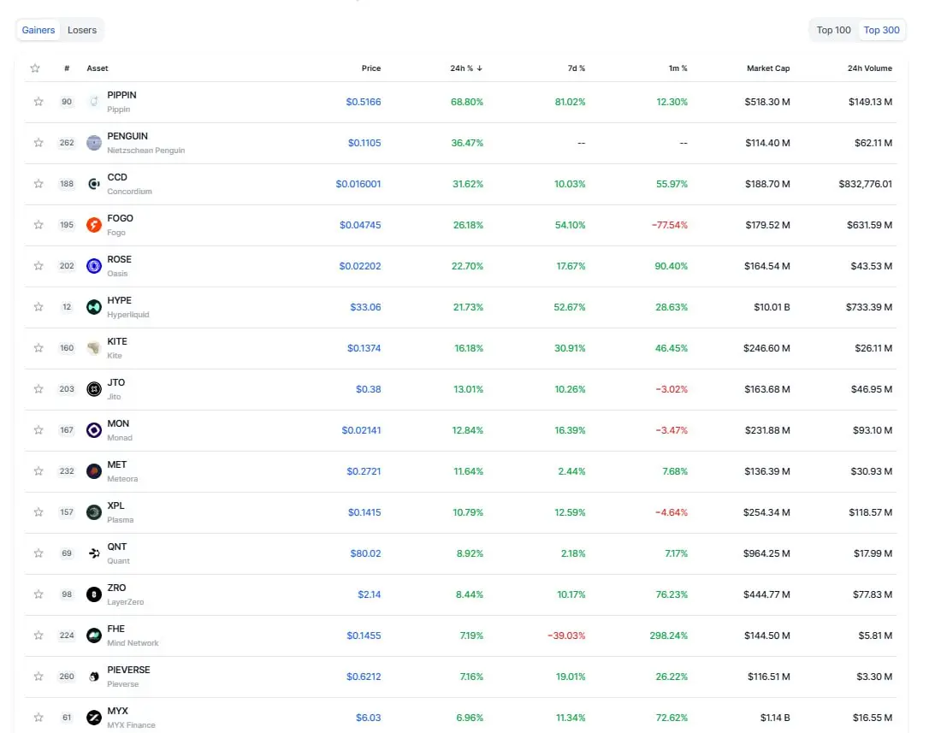Switch to the Losers tab

[x=82, y=30]
